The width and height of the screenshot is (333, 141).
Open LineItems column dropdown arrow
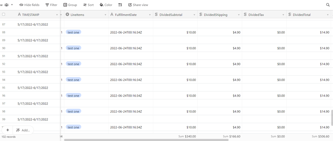click(x=105, y=15)
